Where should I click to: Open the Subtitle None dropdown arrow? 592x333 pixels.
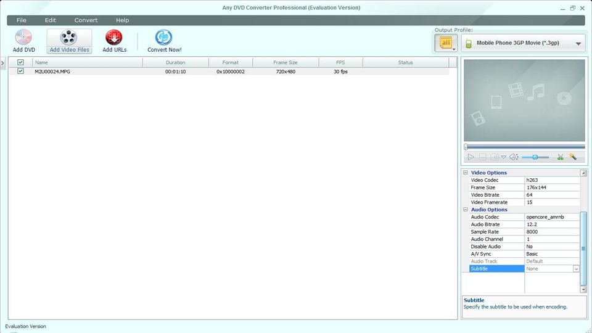click(576, 269)
